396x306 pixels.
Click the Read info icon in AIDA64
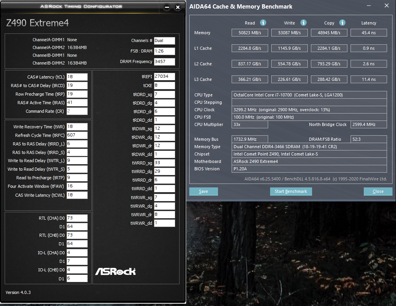263,23
